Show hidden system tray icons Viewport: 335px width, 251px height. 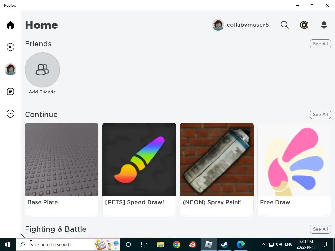click(263, 244)
